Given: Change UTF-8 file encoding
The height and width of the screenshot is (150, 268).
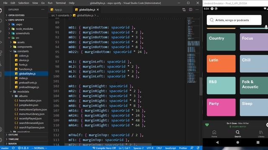Looking at the screenshot, I should click(150, 148).
